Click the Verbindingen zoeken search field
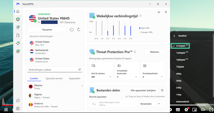The width and height of the screenshot is (214, 113). [x=55, y=69]
